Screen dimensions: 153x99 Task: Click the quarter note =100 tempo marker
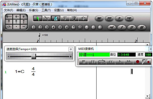pos(43,35)
